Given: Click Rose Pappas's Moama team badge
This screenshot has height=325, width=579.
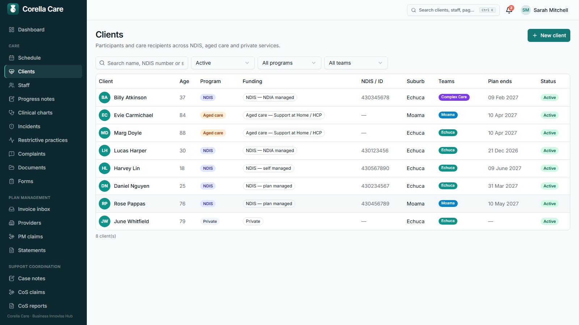Looking at the screenshot, I should pos(448,203).
